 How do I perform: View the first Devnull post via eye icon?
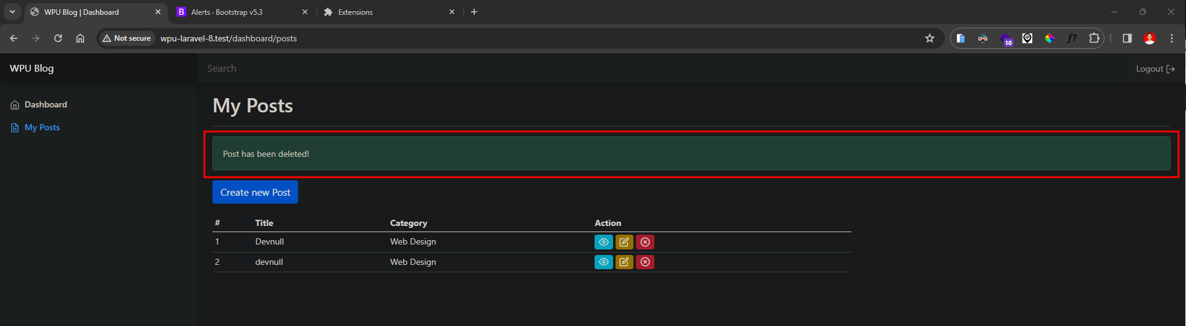(x=603, y=242)
